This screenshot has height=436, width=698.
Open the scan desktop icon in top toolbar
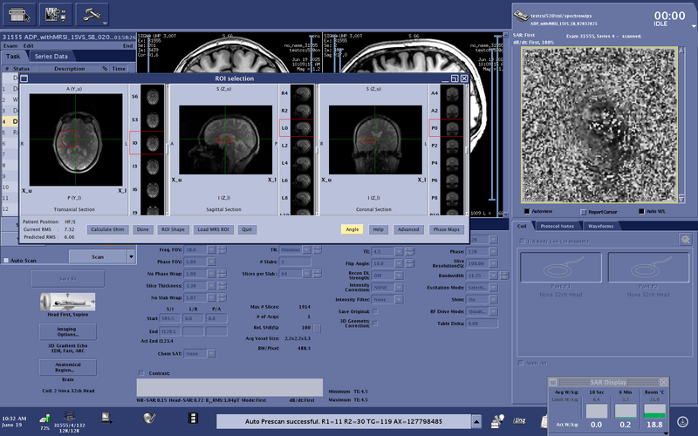19,15
